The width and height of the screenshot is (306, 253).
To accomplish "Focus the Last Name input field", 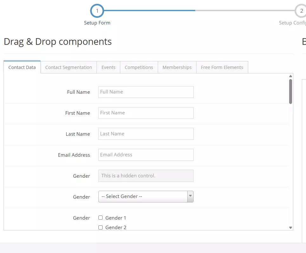I will click(x=146, y=134).
